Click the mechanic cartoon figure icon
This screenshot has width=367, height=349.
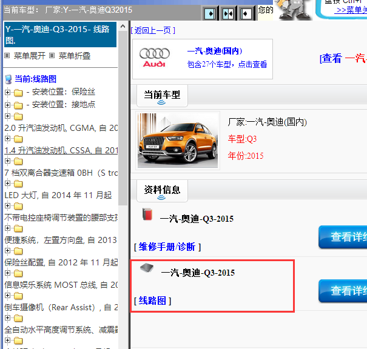pos(294,10)
